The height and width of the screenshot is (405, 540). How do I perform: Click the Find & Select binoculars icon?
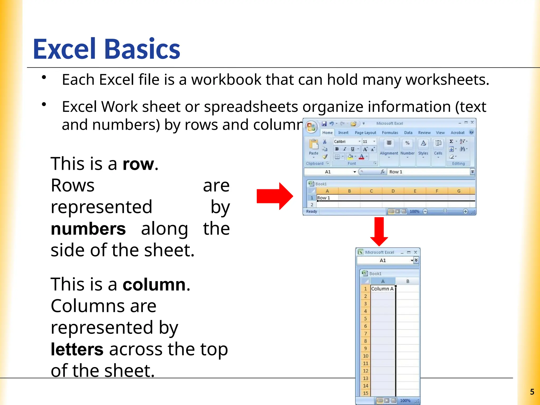[462, 149]
